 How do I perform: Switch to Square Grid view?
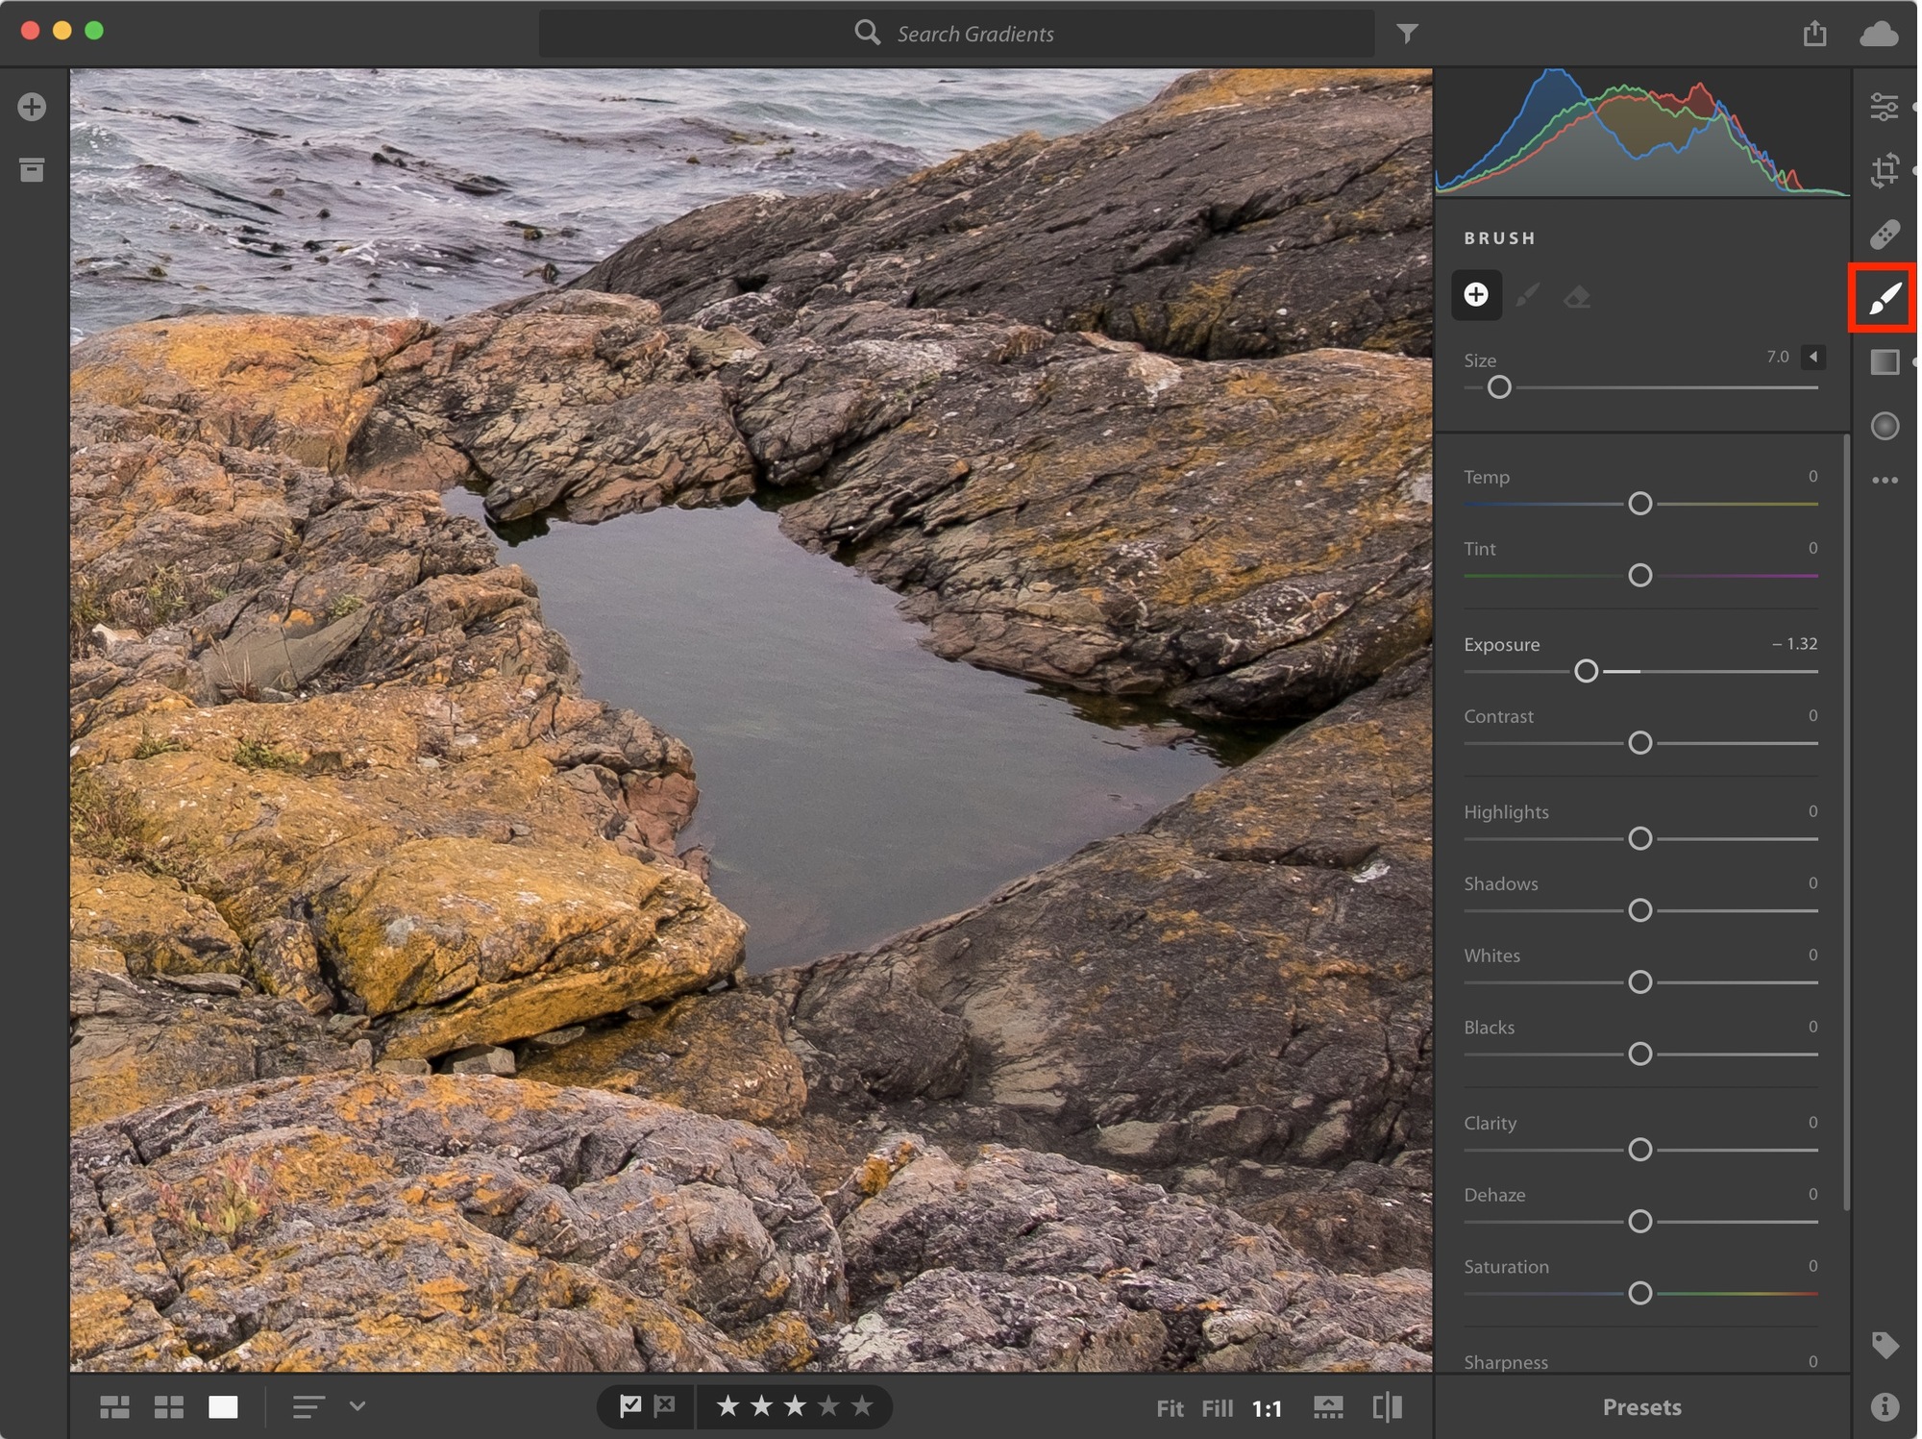(169, 1409)
